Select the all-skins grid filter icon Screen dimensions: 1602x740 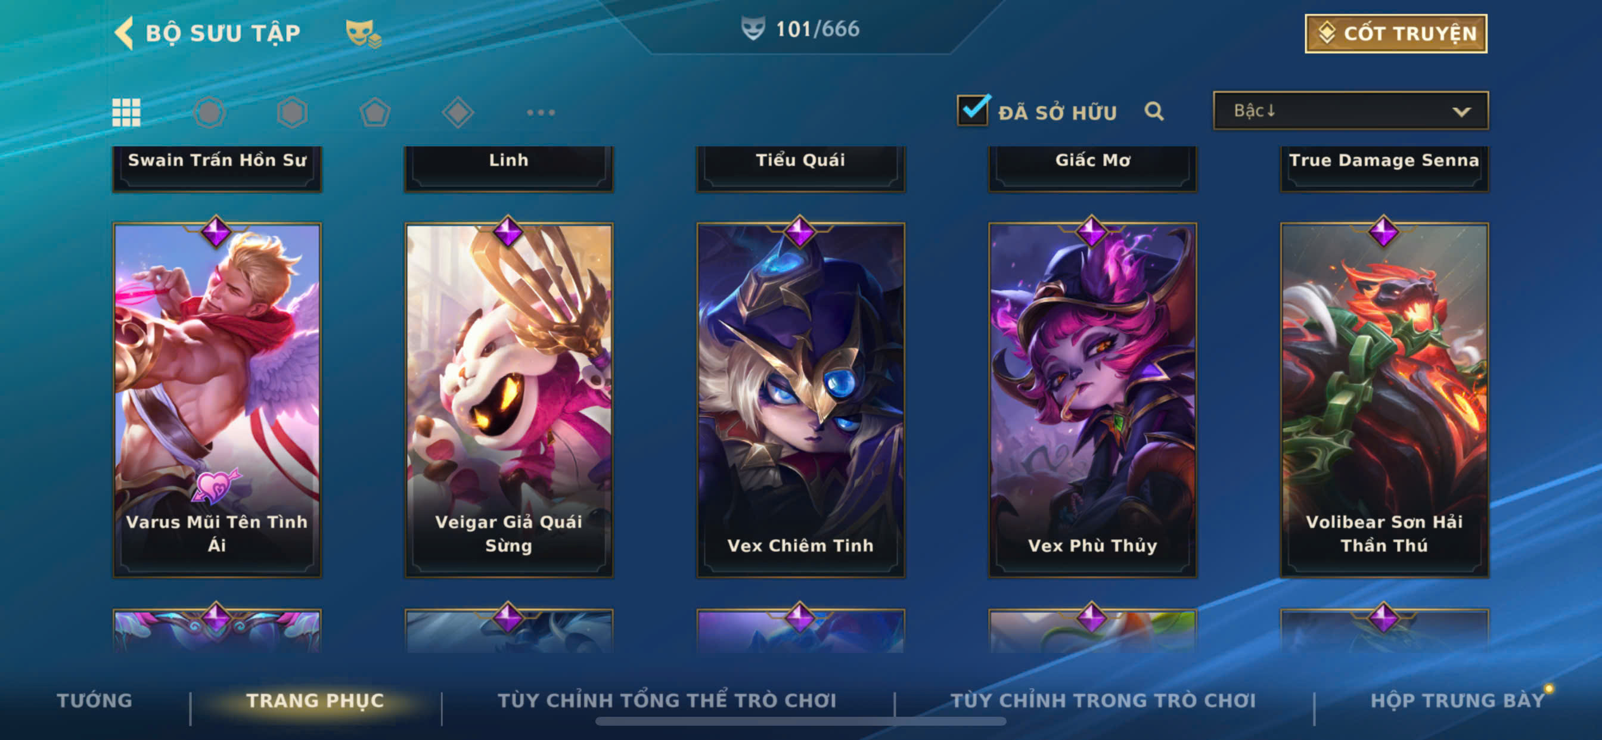coord(126,113)
